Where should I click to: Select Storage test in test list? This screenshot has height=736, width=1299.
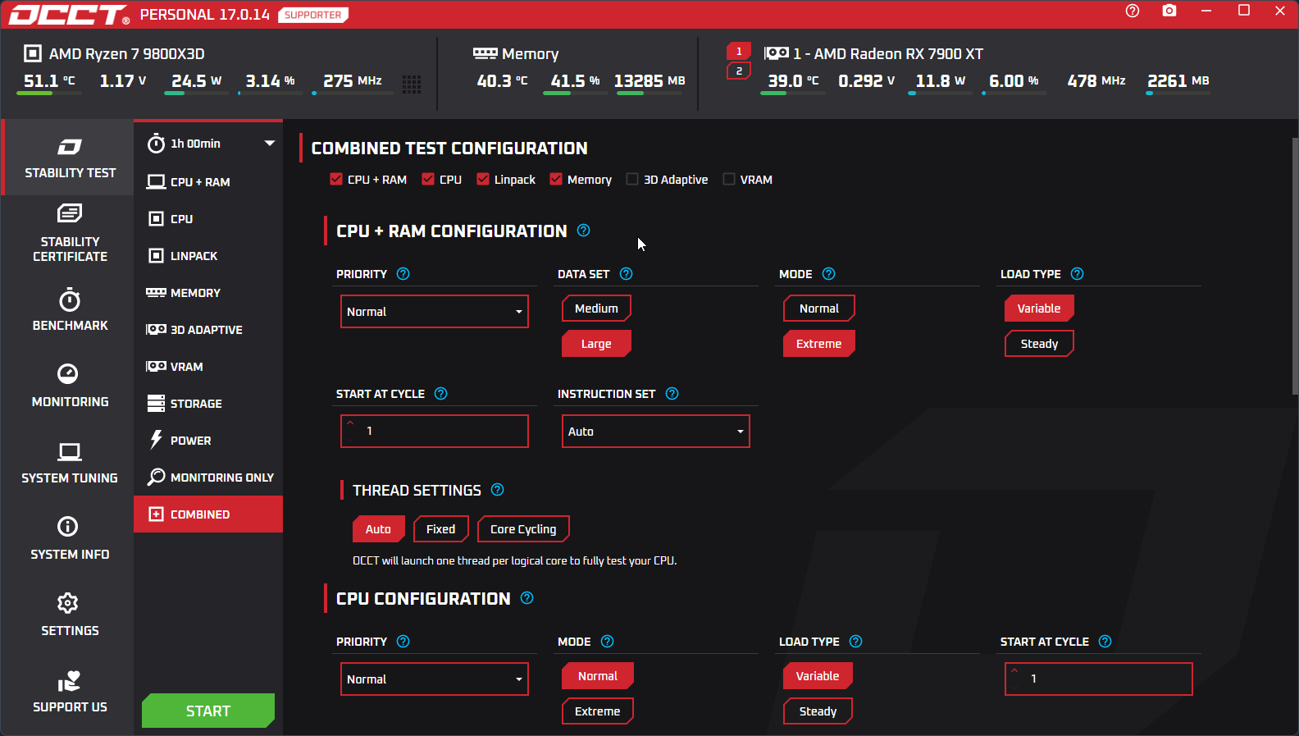(x=208, y=404)
